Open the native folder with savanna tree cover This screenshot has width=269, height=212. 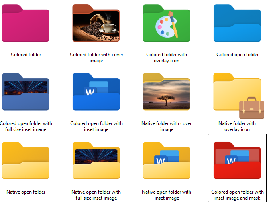coord(167,92)
